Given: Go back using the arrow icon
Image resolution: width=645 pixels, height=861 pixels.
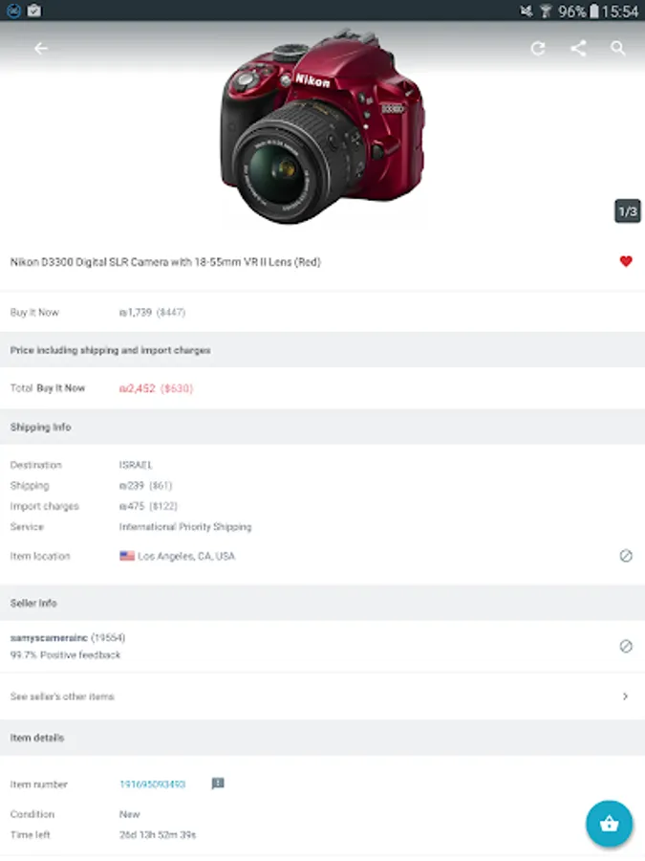Looking at the screenshot, I should (x=40, y=49).
